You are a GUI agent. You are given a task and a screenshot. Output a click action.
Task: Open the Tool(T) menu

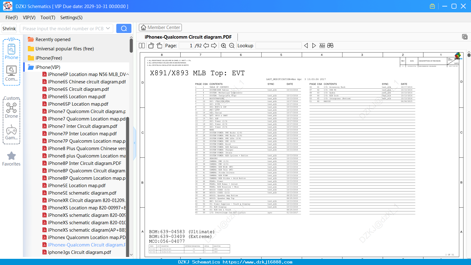tap(48, 18)
